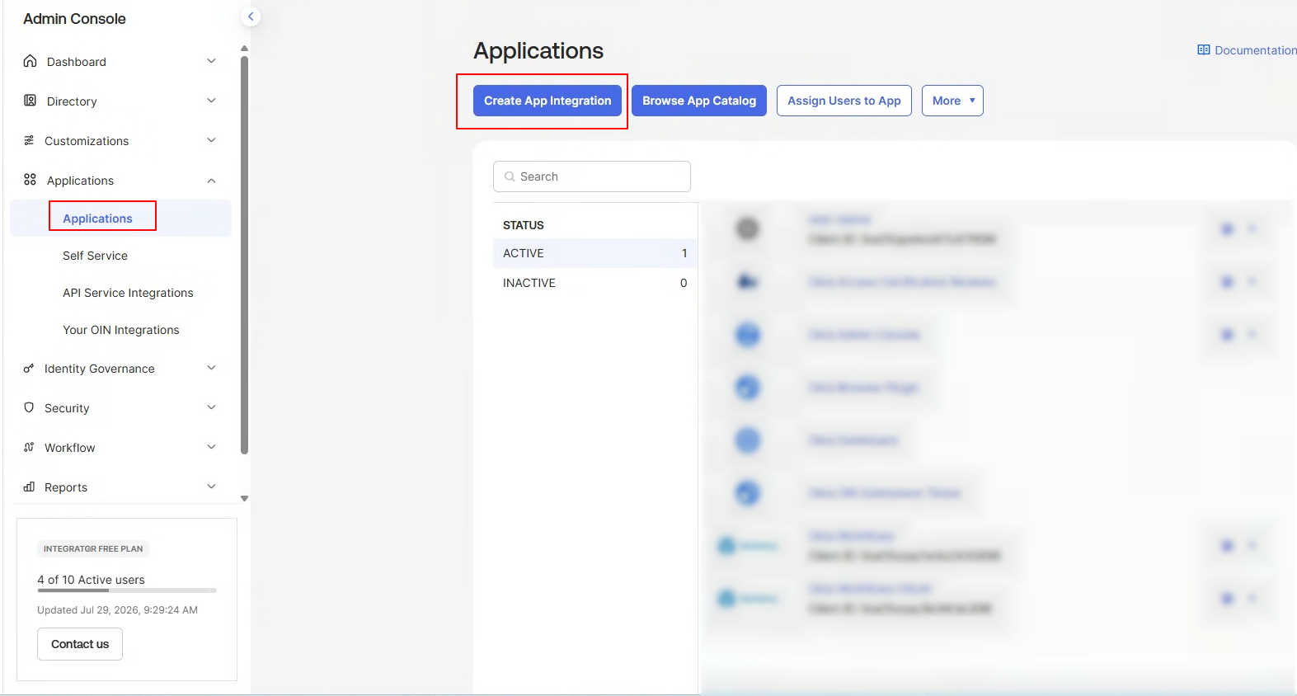The image size is (1297, 696).
Task: Click the Reports chart icon
Action: tap(29, 487)
